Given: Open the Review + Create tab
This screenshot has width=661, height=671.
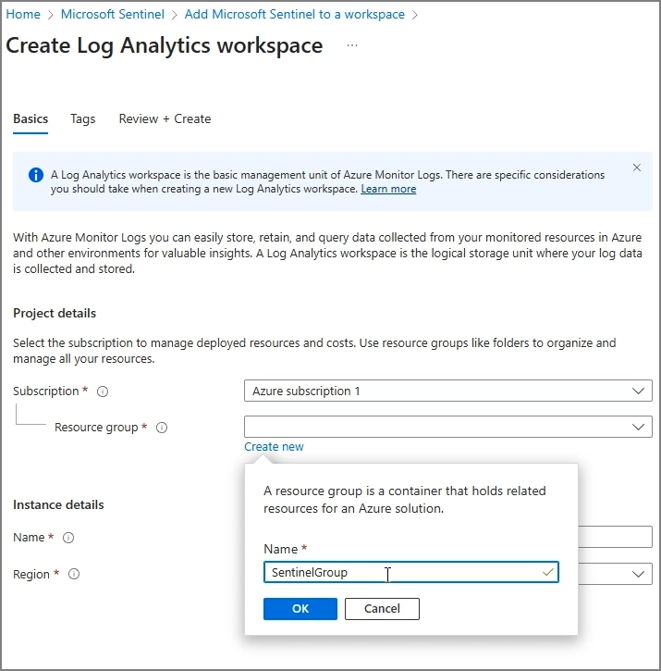Looking at the screenshot, I should 165,119.
